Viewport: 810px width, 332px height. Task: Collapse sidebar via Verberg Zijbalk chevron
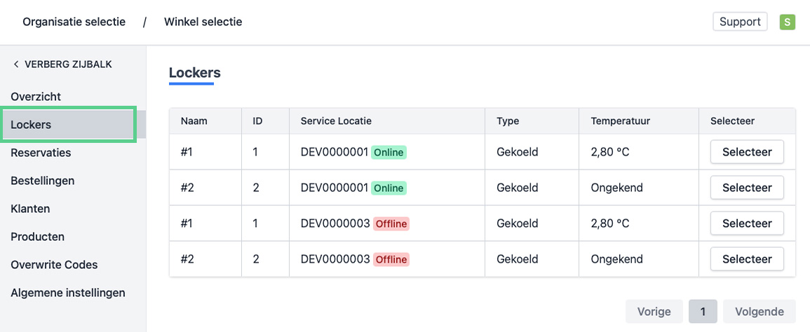pyautogui.click(x=16, y=64)
